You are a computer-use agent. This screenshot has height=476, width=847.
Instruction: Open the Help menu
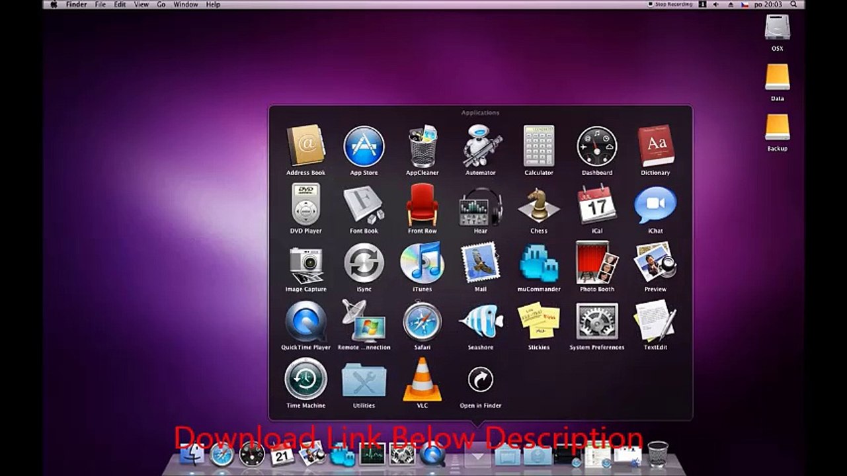tap(213, 4)
